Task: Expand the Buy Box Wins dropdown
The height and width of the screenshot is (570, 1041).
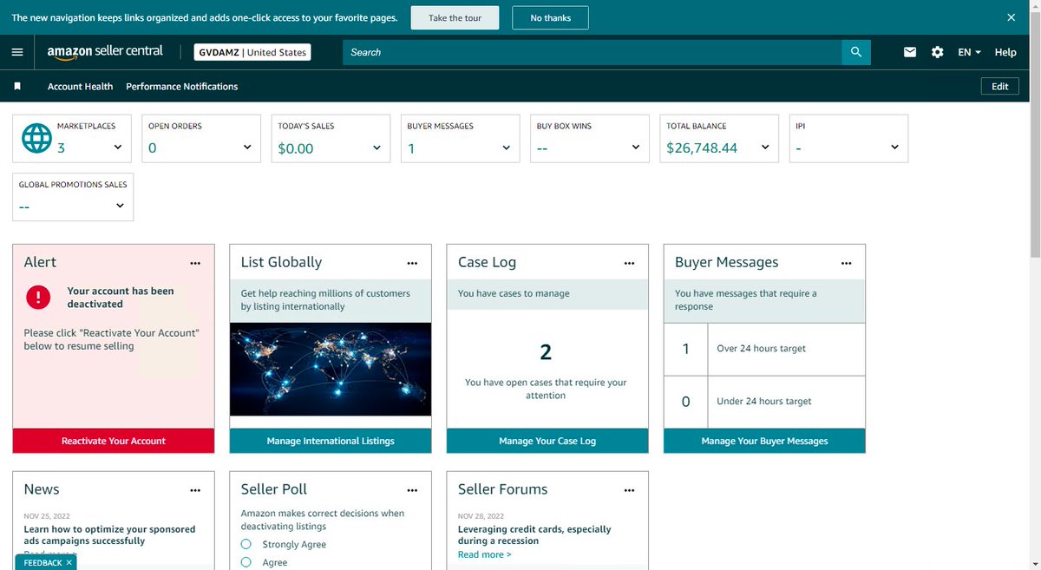Action: 636,147
